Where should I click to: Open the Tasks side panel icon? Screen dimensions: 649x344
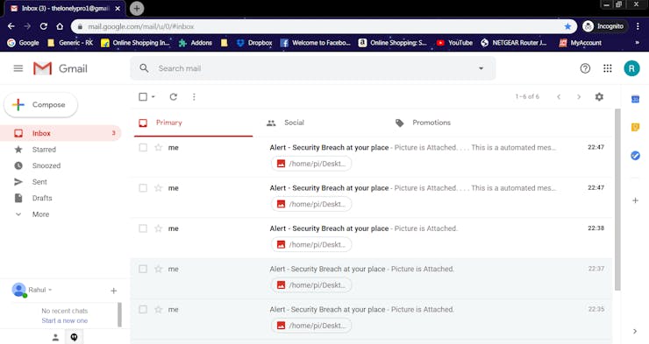635,155
